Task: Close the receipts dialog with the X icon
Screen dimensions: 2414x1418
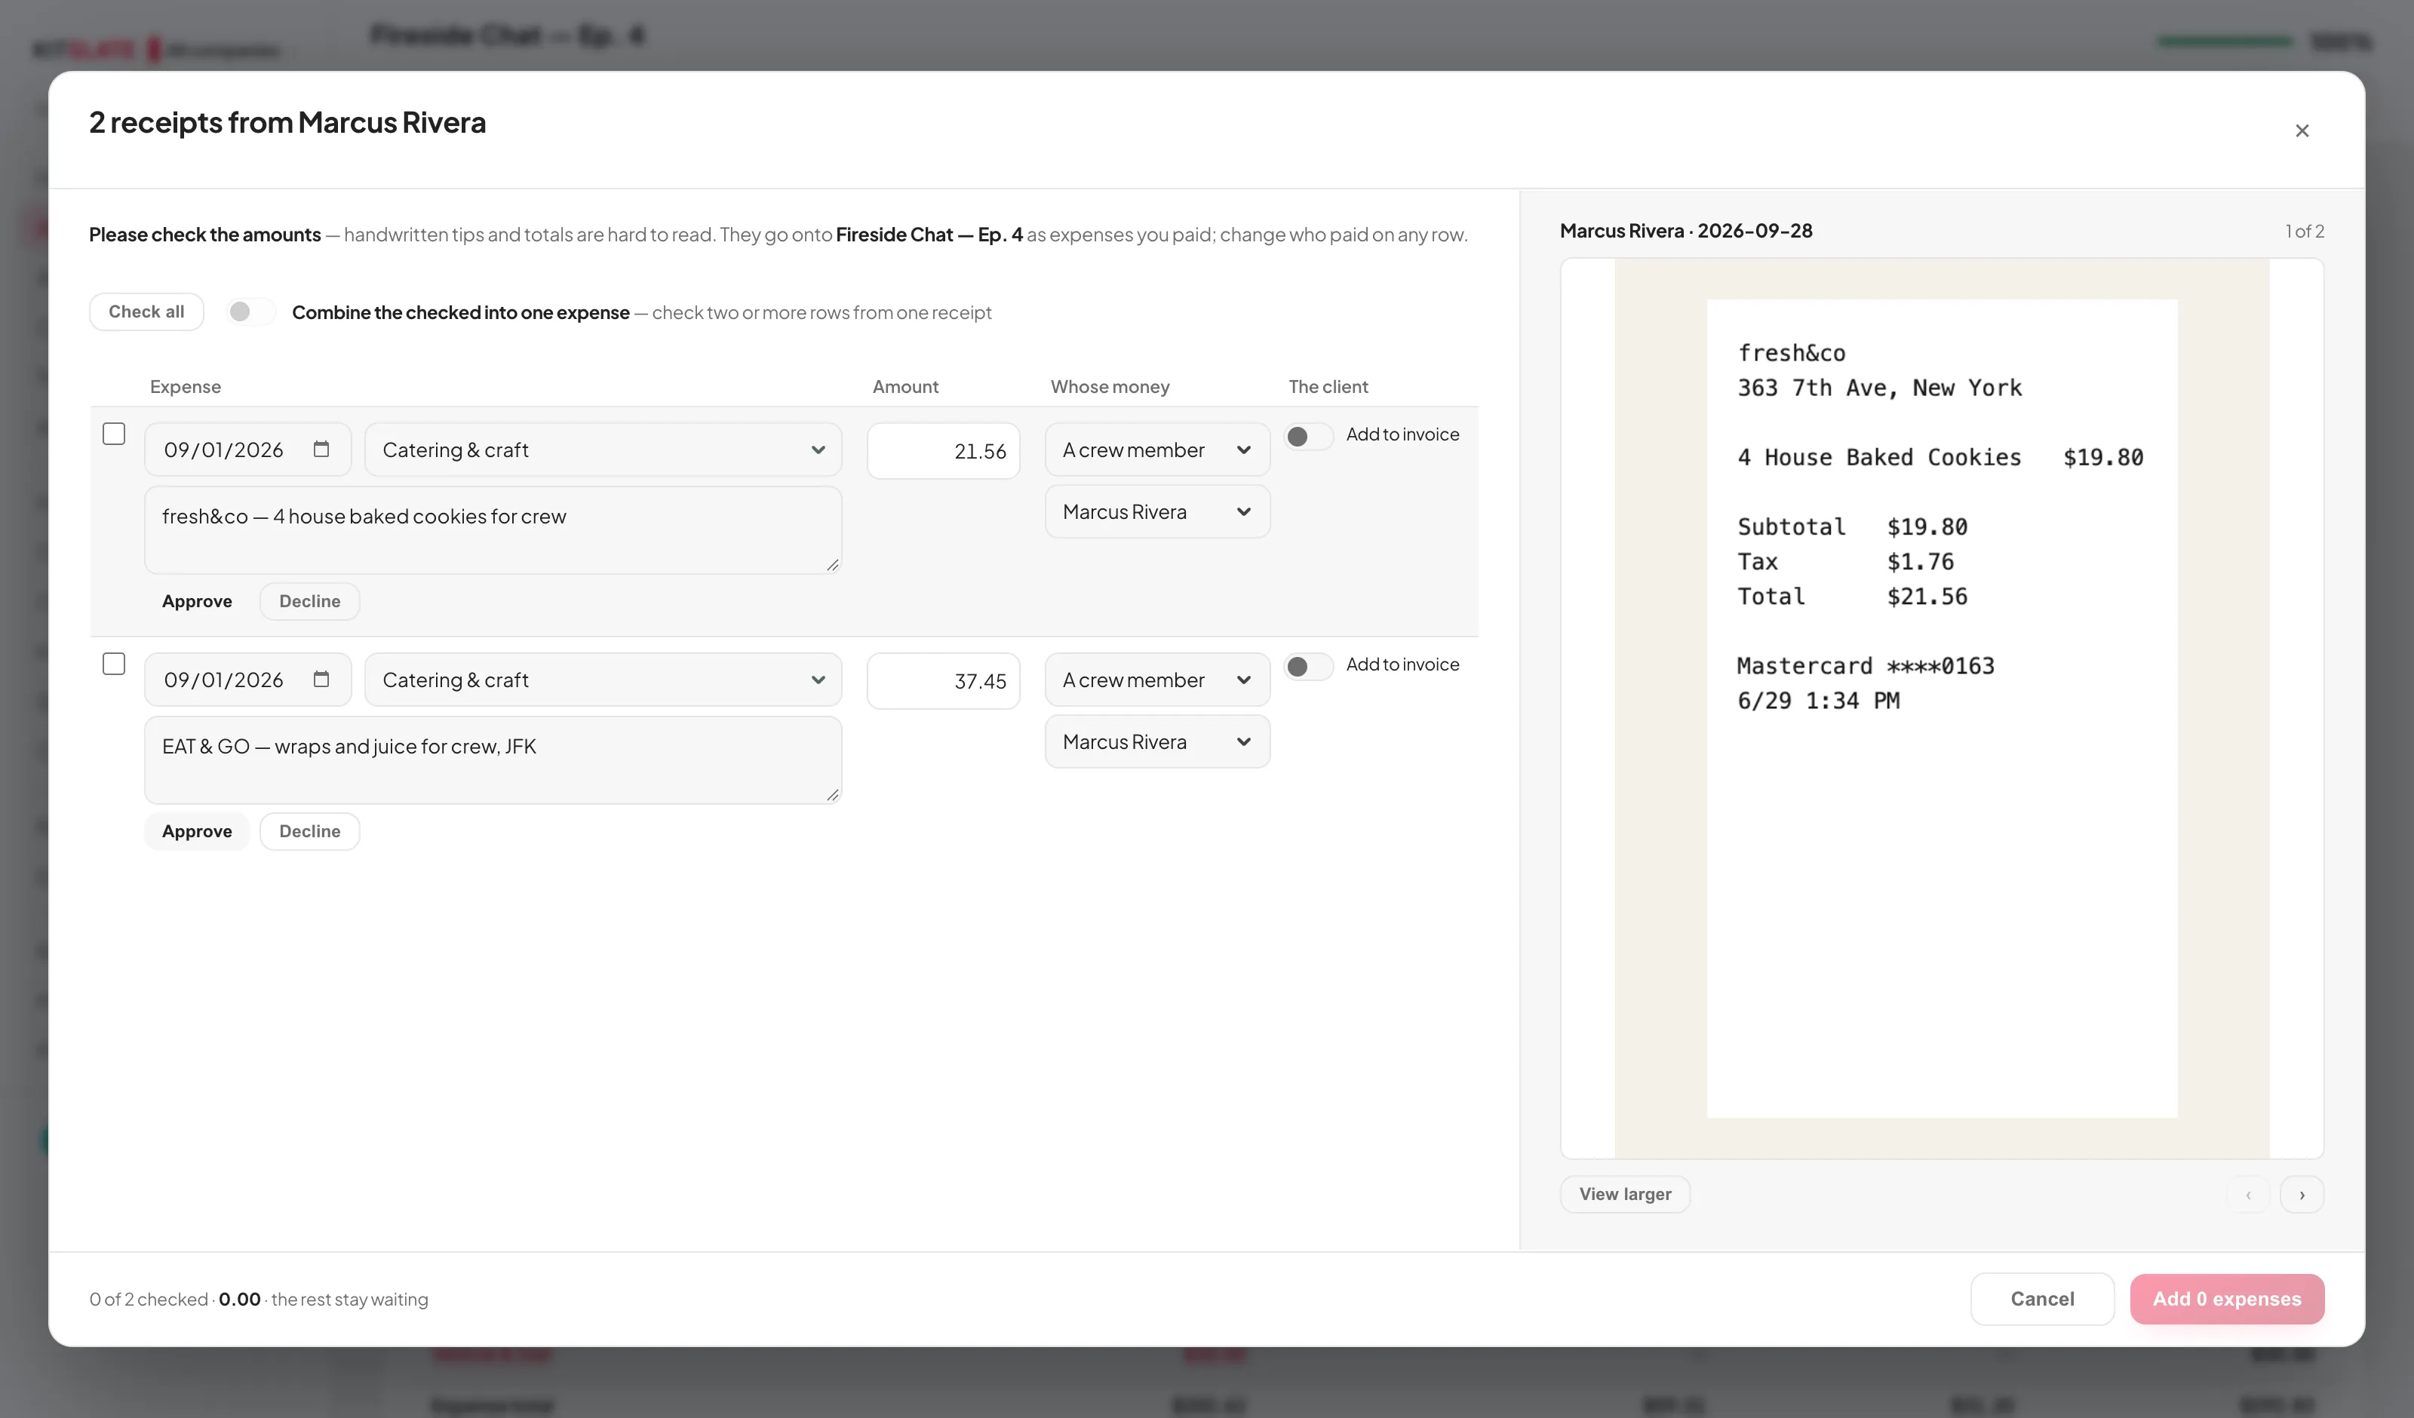Action: (2302, 130)
